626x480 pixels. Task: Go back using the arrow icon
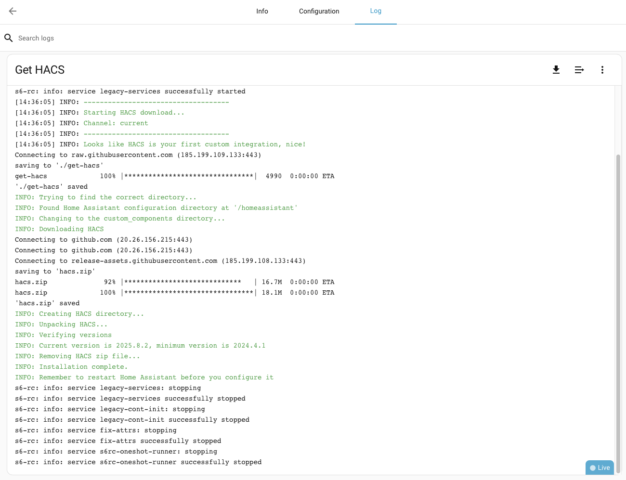tap(13, 11)
